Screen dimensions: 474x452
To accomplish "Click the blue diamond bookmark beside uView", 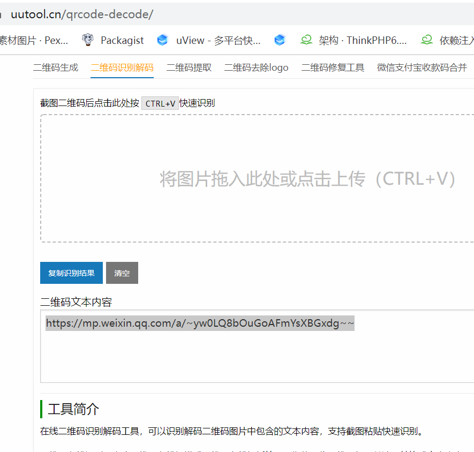I will click(280, 40).
